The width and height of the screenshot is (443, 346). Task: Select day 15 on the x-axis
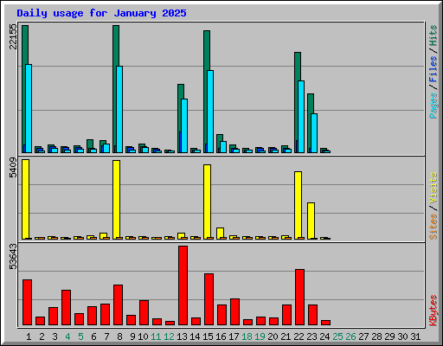208,336
